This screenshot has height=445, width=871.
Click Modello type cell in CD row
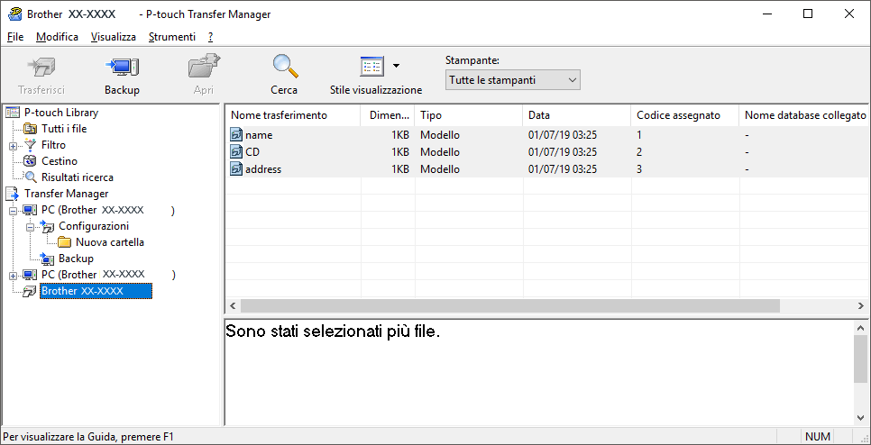click(440, 152)
